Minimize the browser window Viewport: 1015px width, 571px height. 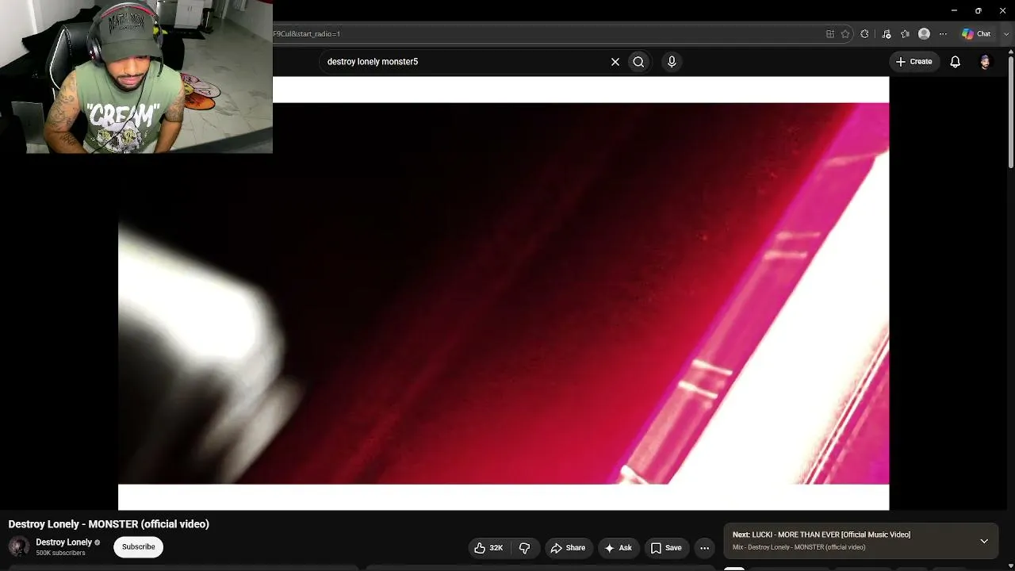954,10
